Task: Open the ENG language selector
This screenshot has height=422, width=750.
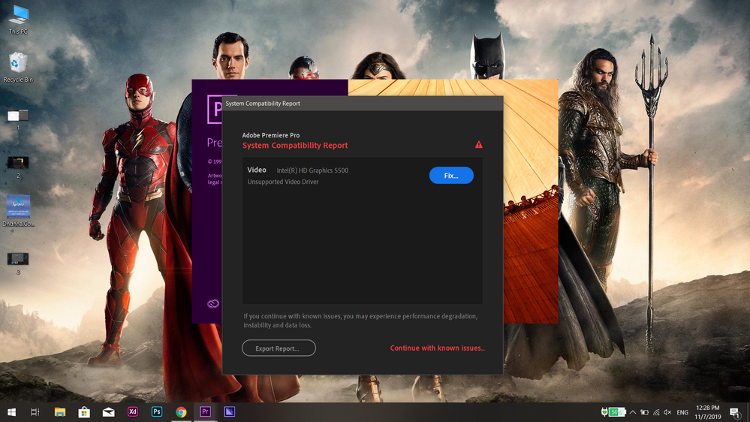Action: (682, 412)
